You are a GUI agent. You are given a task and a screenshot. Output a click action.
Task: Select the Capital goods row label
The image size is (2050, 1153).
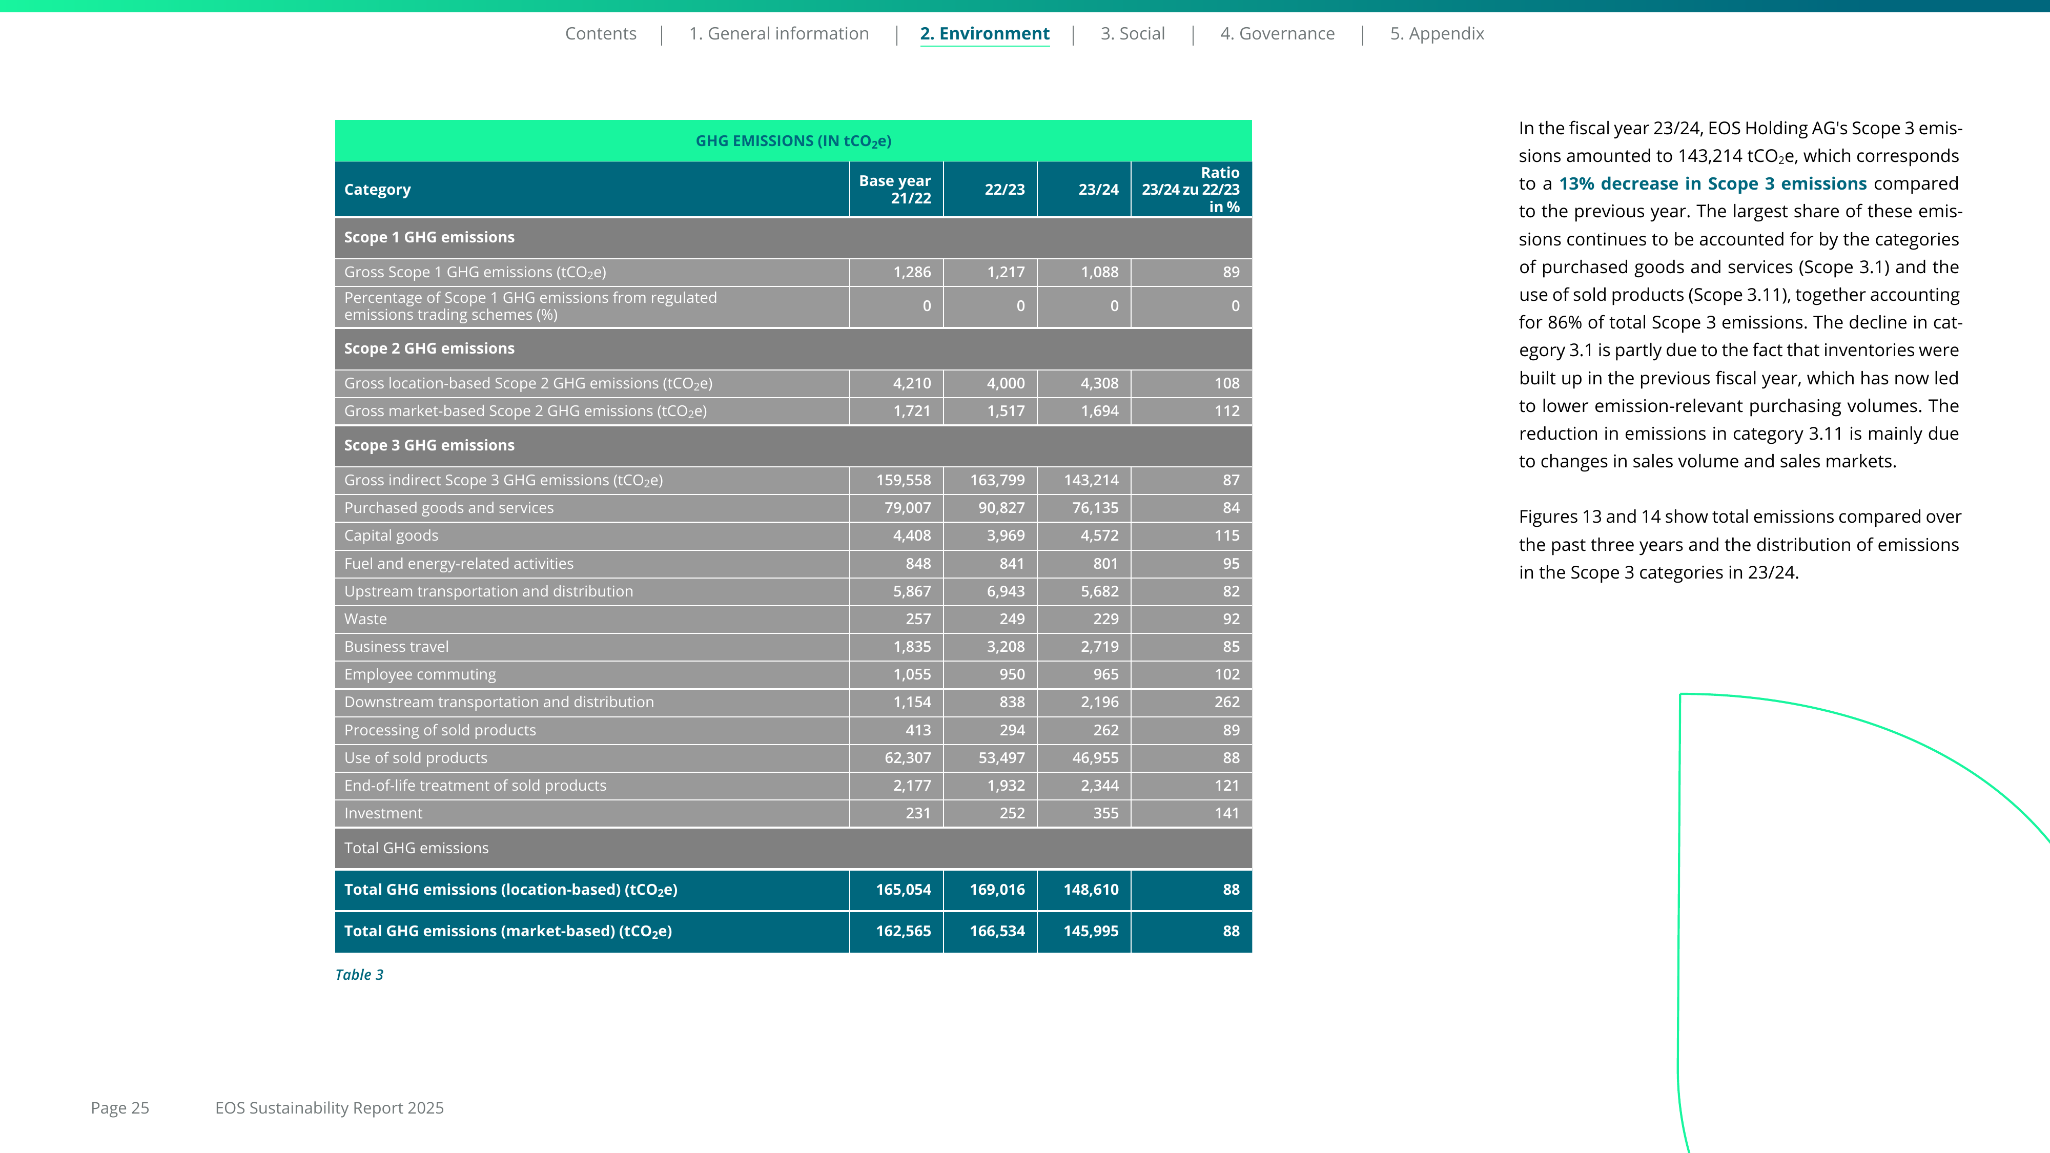pos(391,536)
